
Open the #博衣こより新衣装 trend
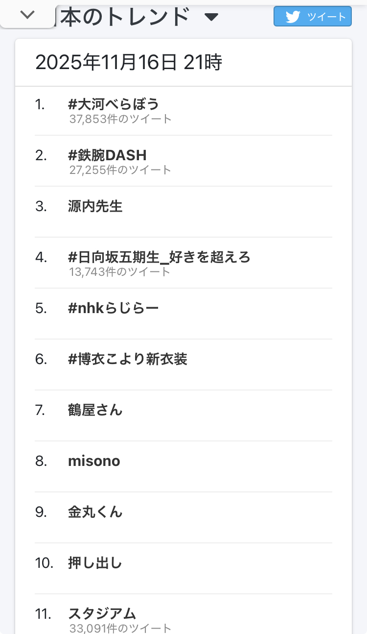(128, 359)
